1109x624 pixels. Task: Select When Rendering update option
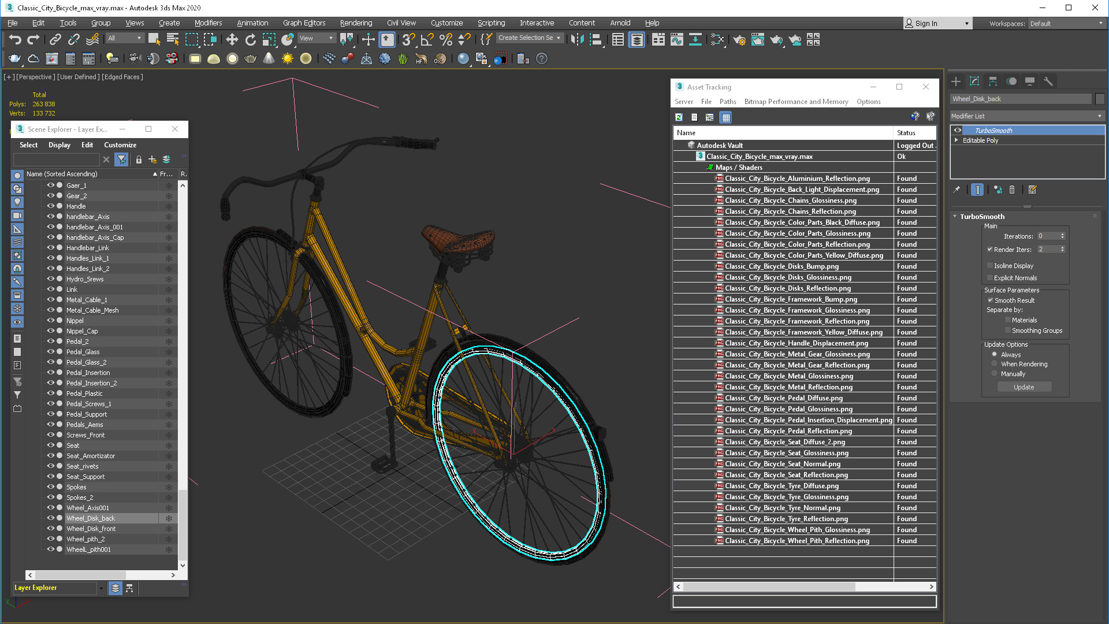pos(994,364)
